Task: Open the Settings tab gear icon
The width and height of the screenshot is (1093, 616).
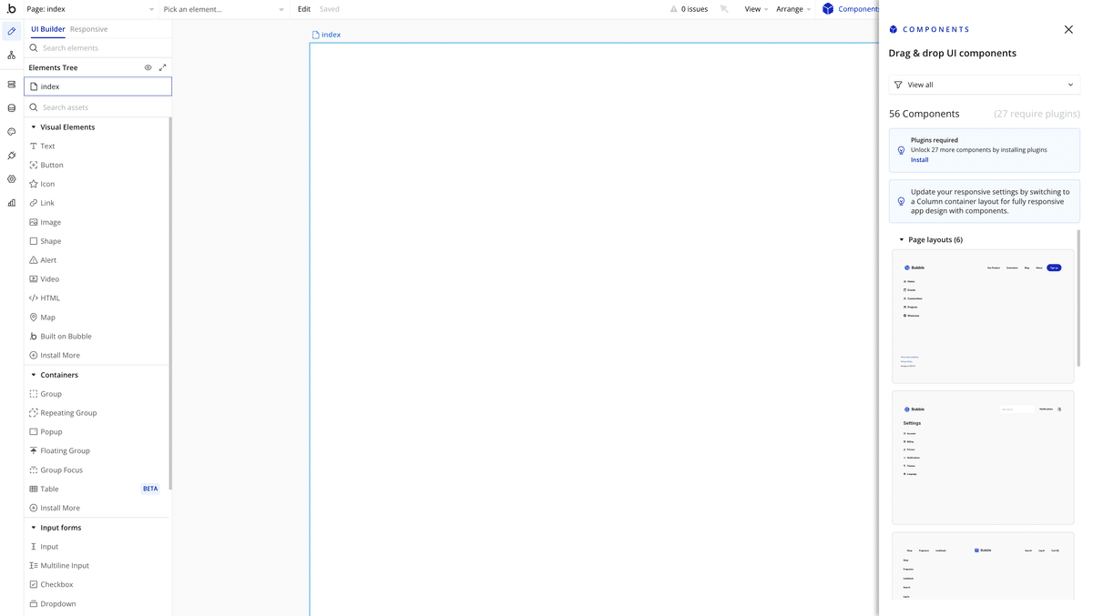Action: [x=12, y=179]
